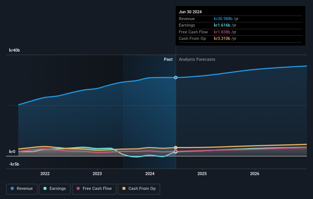Viewport: 313px width, 199px height.
Task: Click the Analysts Forecasts label
Action: [x=197, y=59]
